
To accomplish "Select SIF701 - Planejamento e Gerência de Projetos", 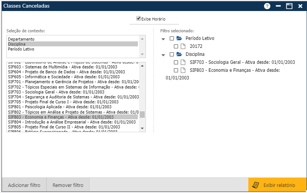I will pos(73,82).
